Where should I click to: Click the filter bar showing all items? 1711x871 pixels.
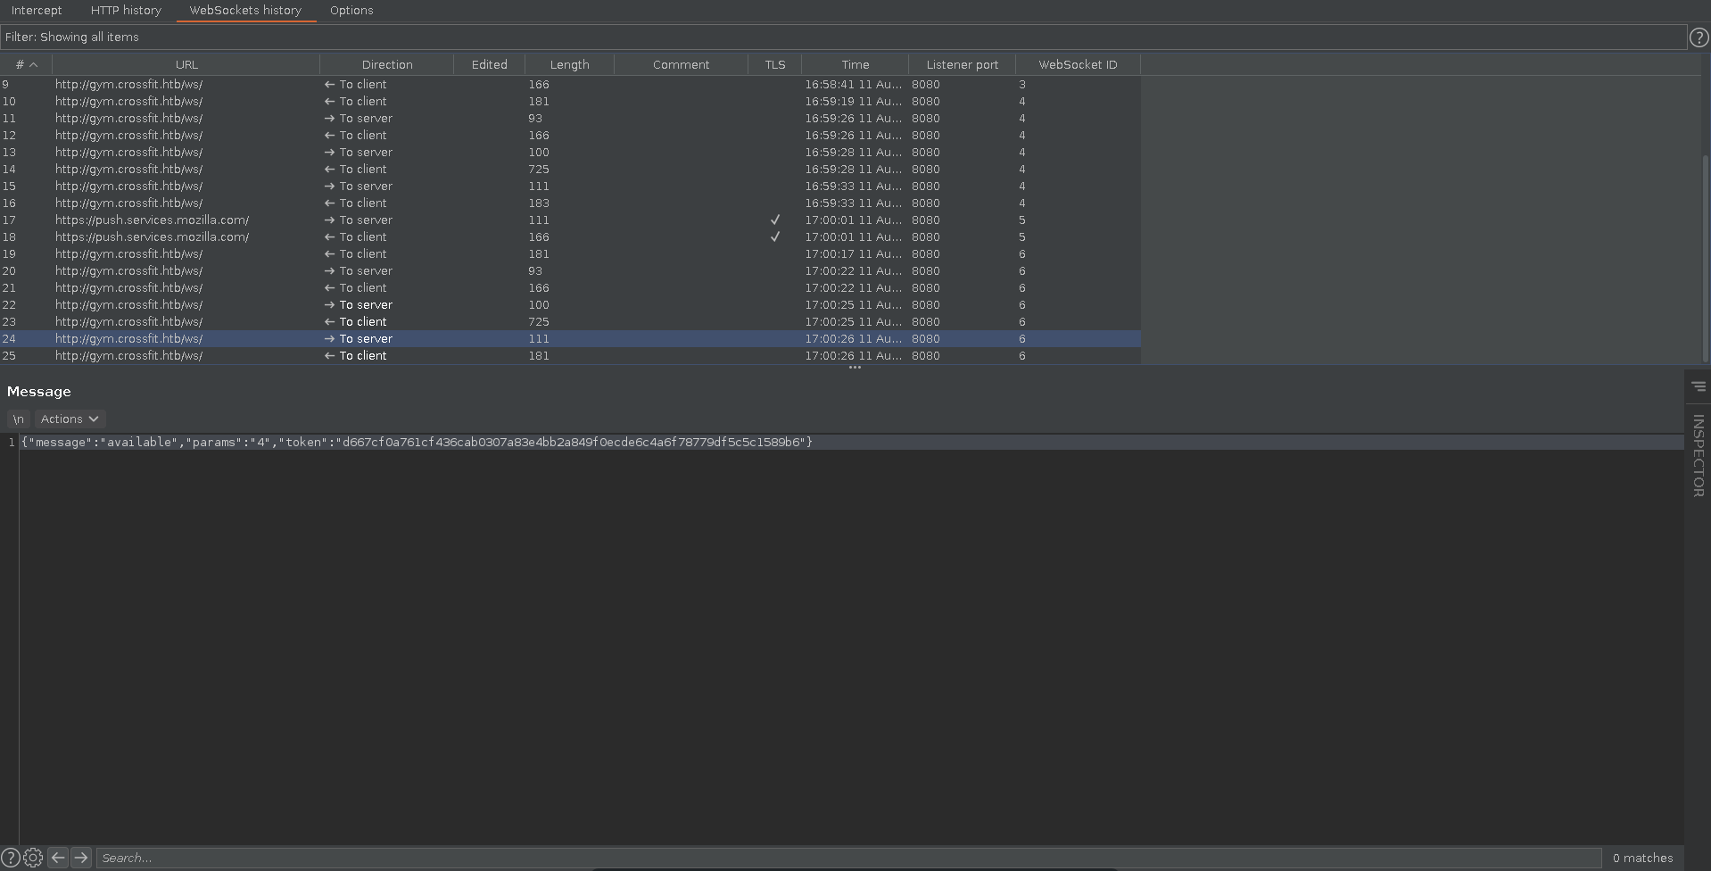[x=839, y=37]
